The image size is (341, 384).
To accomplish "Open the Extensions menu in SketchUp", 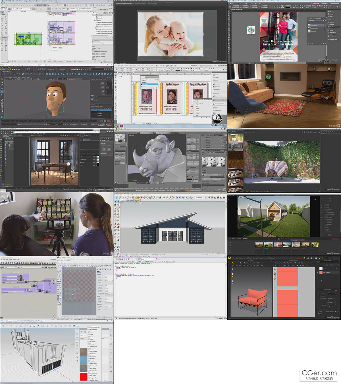I will [x=143, y=195].
